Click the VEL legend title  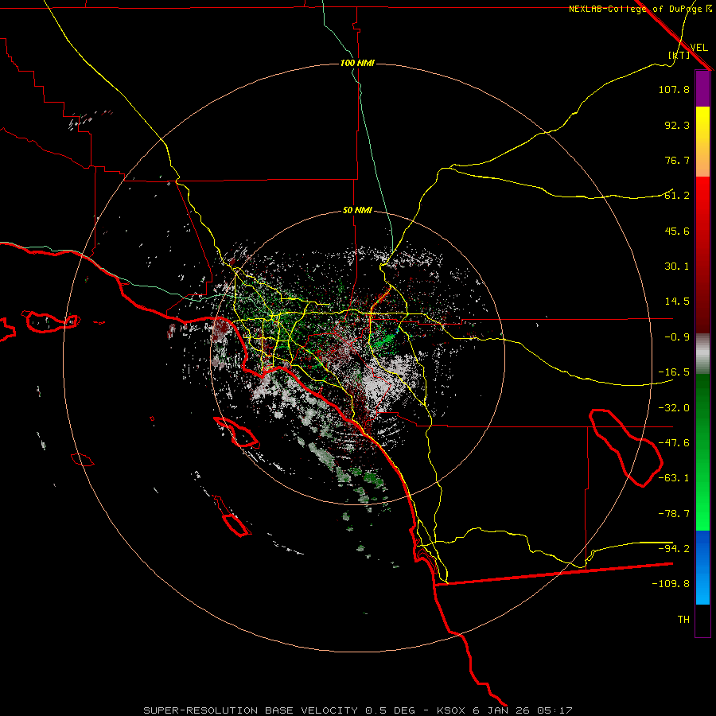(698, 48)
